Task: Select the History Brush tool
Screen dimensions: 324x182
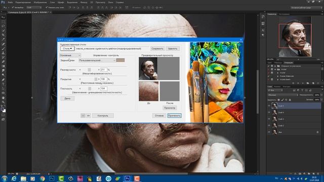Action: 3,57
